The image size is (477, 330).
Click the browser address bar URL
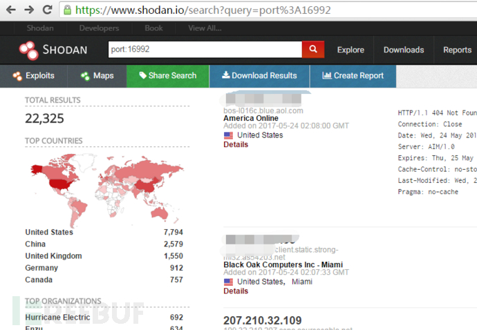click(x=203, y=10)
